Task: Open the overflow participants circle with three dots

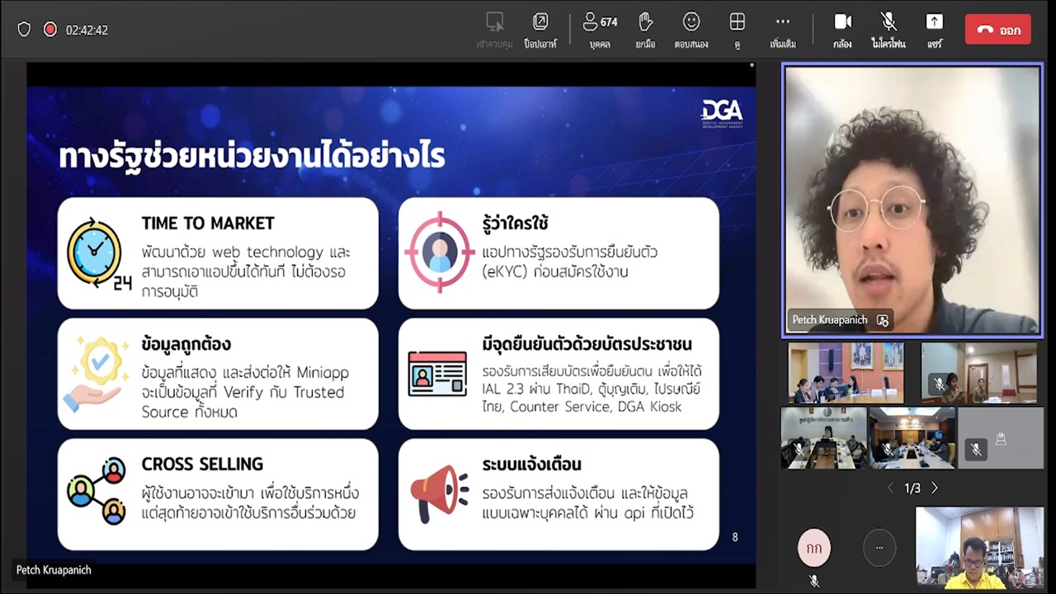Action: click(879, 547)
